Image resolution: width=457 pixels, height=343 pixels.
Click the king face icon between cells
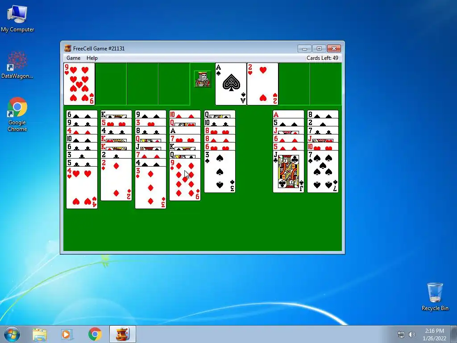click(203, 79)
